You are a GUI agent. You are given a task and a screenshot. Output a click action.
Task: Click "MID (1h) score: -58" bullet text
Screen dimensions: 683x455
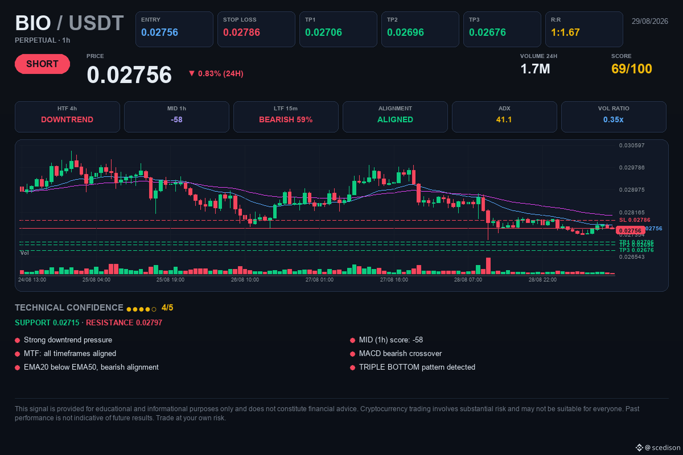[391, 340]
